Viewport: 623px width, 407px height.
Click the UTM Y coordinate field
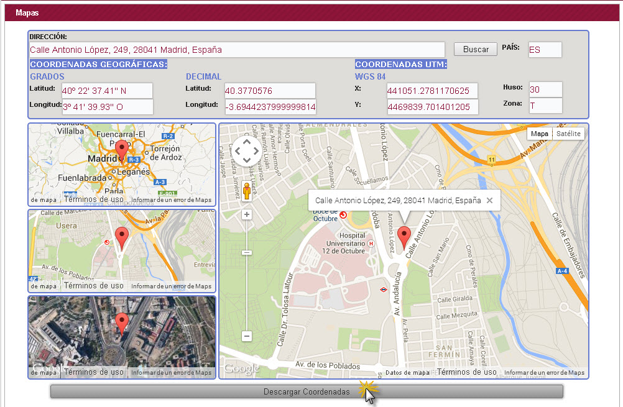click(433, 107)
